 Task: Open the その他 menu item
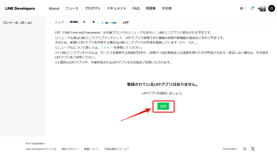point(167,8)
